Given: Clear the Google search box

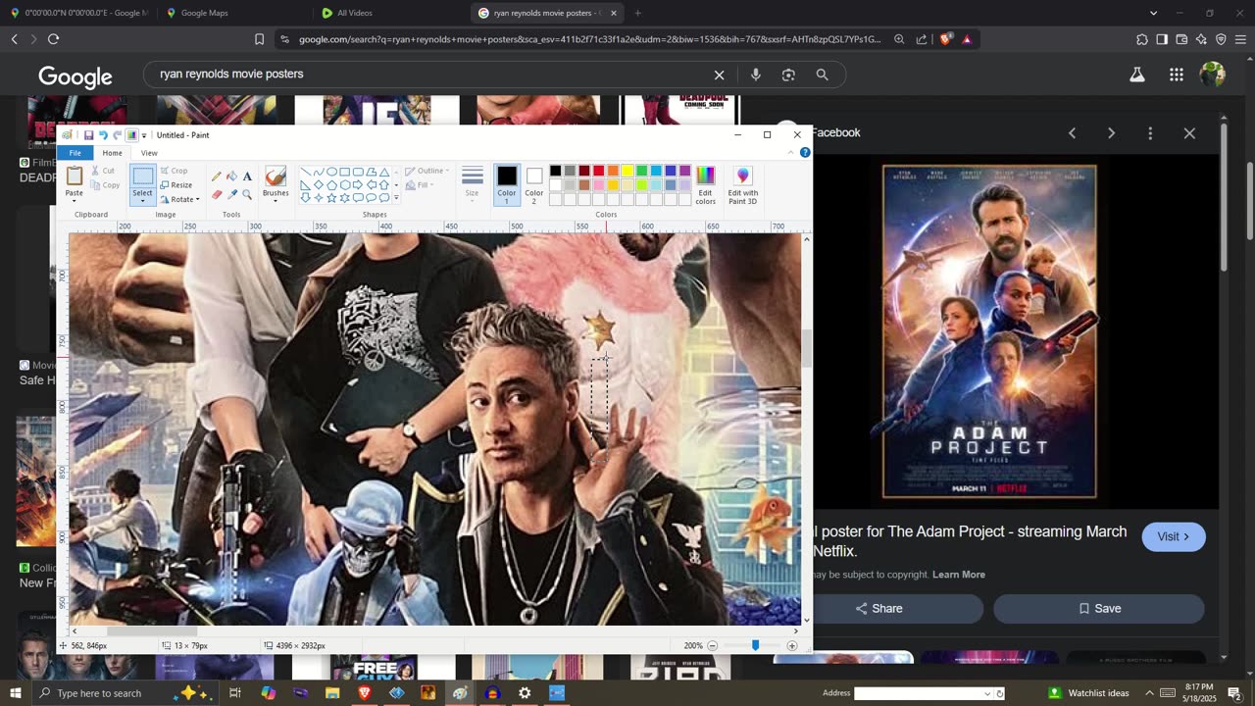Looking at the screenshot, I should click(x=719, y=75).
